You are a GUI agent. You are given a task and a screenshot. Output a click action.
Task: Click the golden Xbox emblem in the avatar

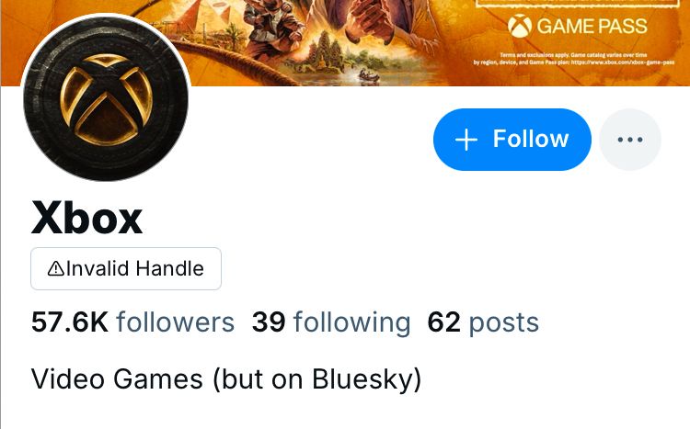(x=106, y=100)
